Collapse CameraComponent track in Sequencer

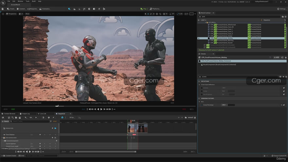(x=3, y=141)
